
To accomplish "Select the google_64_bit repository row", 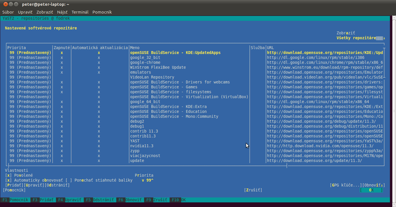I will click(x=195, y=102).
